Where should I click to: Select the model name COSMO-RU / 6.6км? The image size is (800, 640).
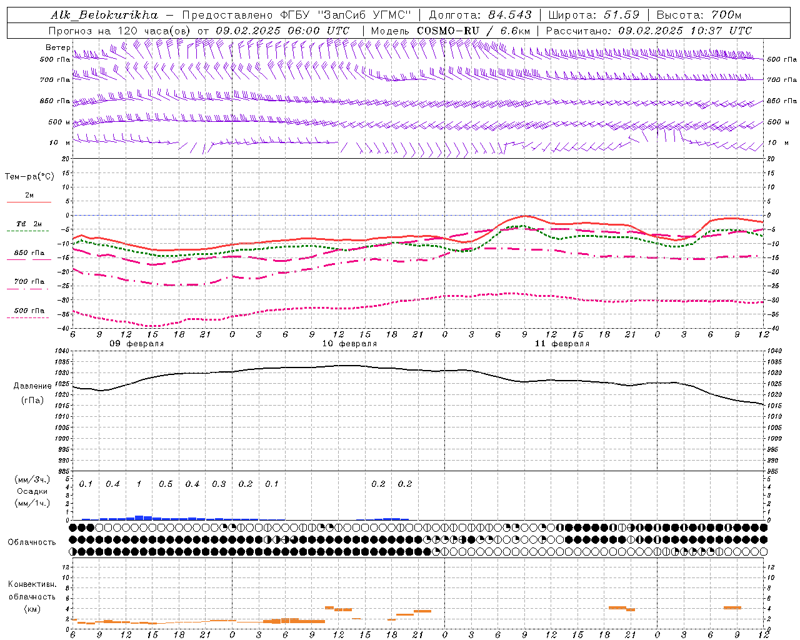click(473, 31)
